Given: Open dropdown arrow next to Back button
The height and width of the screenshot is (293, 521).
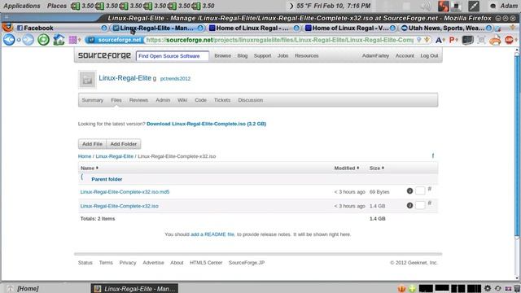Looking at the screenshot, I should [19, 40].
